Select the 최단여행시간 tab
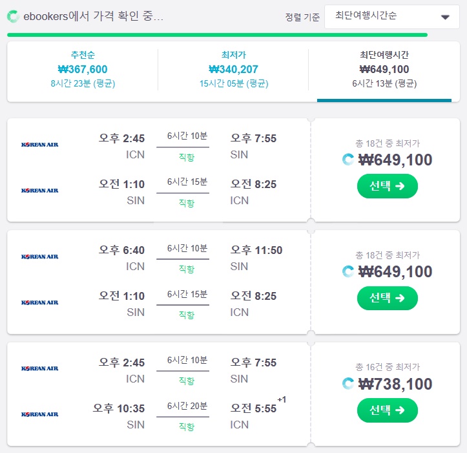 coord(384,69)
